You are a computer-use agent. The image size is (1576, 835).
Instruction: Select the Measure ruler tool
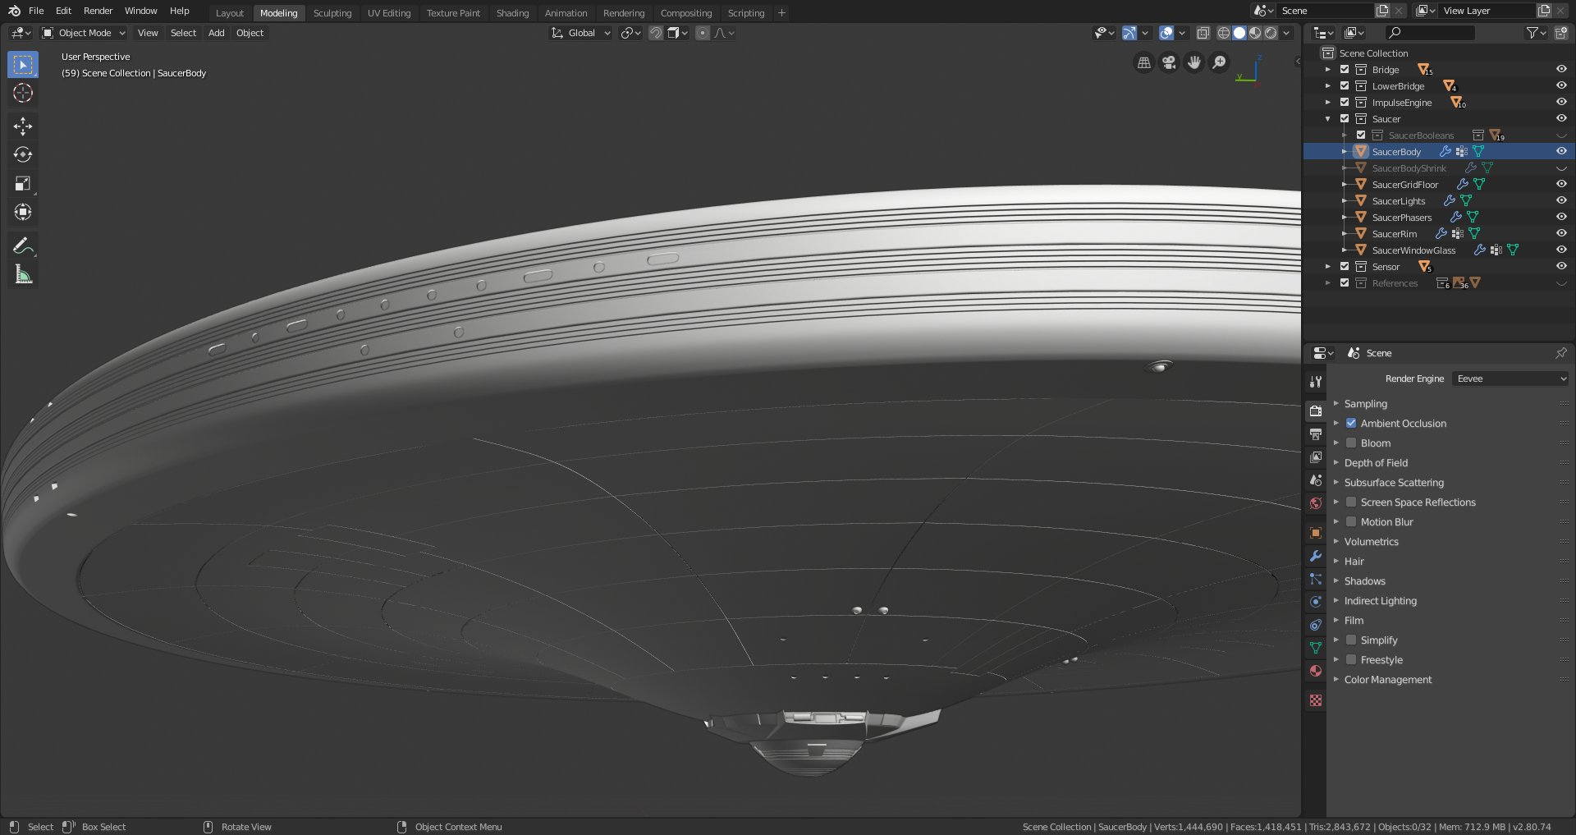point(23,274)
